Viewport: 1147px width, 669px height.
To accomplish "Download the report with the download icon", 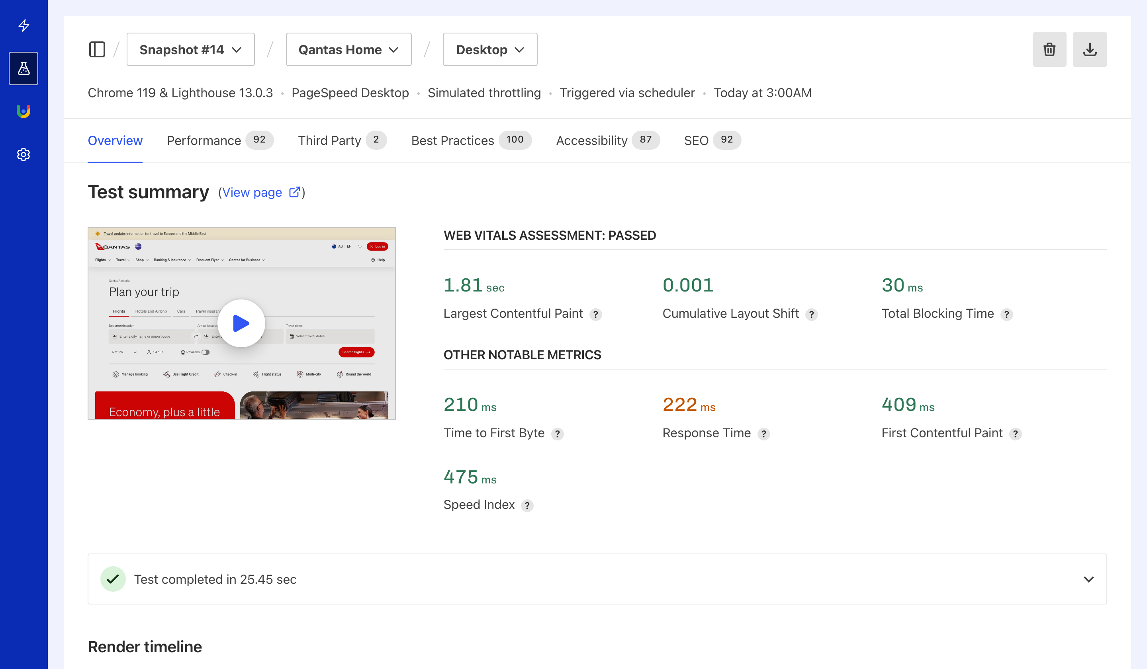I will point(1090,49).
